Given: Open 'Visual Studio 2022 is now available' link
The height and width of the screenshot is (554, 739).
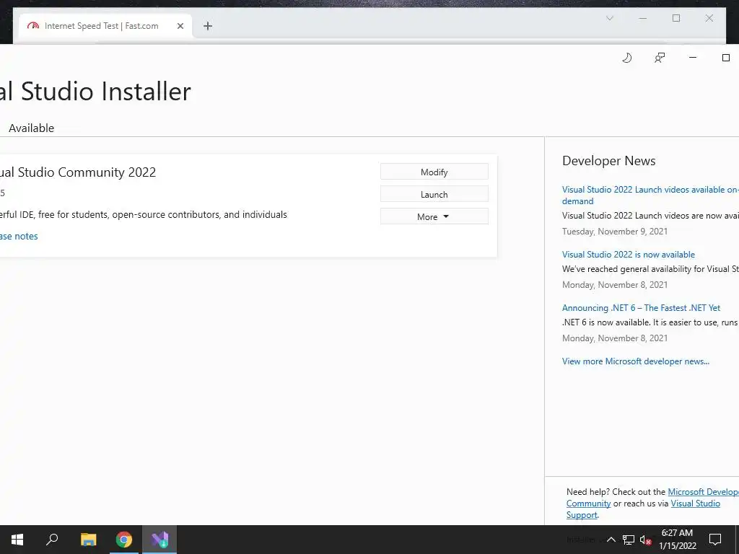Looking at the screenshot, I should point(629,255).
